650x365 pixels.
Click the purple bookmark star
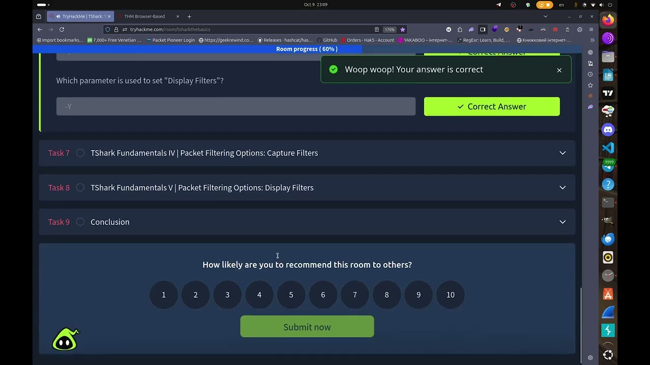[x=403, y=29]
